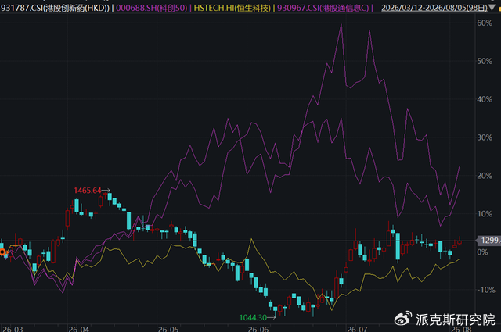The height and width of the screenshot is (332, 501).
Task: Click the 1299 current price tag
Action: click(x=489, y=240)
